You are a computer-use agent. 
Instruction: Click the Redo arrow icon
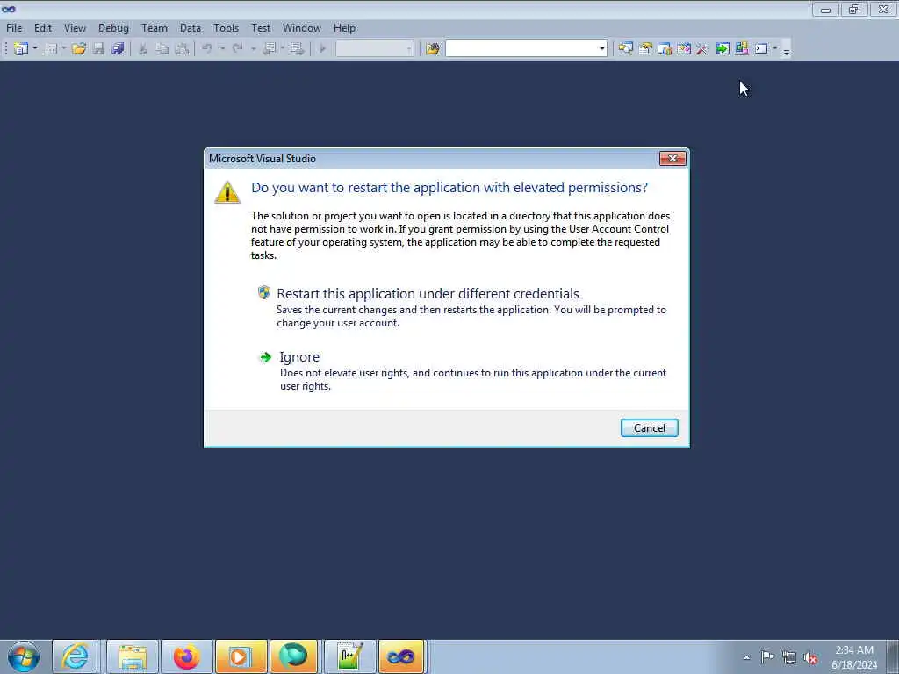[237, 49]
